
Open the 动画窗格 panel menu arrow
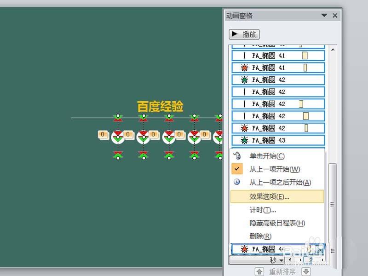point(325,15)
